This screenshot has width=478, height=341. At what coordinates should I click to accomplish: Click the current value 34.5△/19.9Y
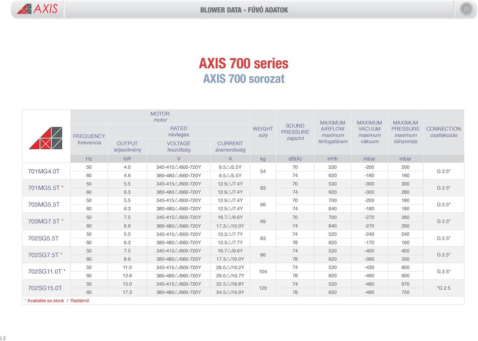230,292
